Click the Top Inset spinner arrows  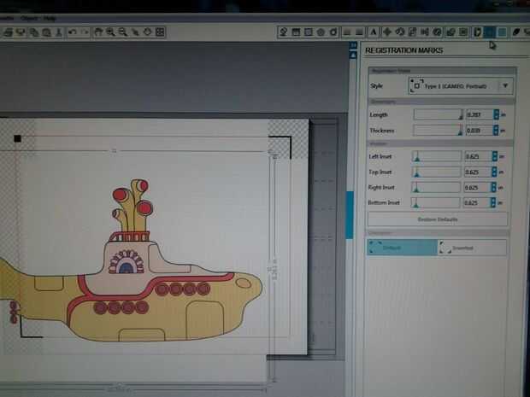(494, 172)
